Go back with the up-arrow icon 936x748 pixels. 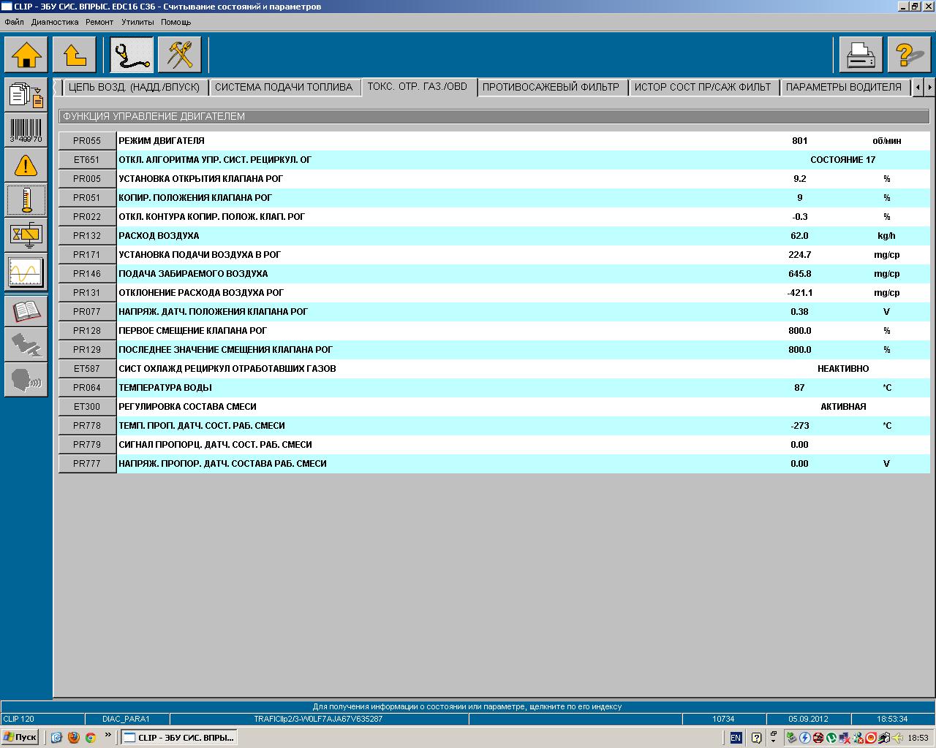point(75,56)
